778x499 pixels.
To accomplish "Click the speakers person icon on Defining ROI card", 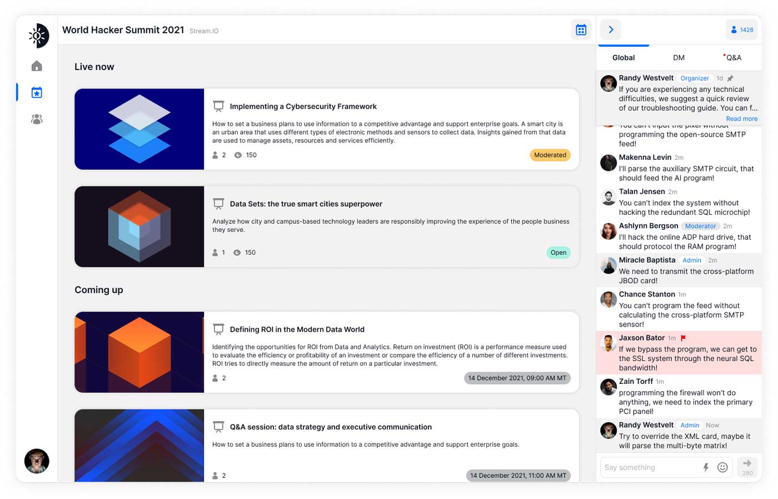I will point(215,378).
